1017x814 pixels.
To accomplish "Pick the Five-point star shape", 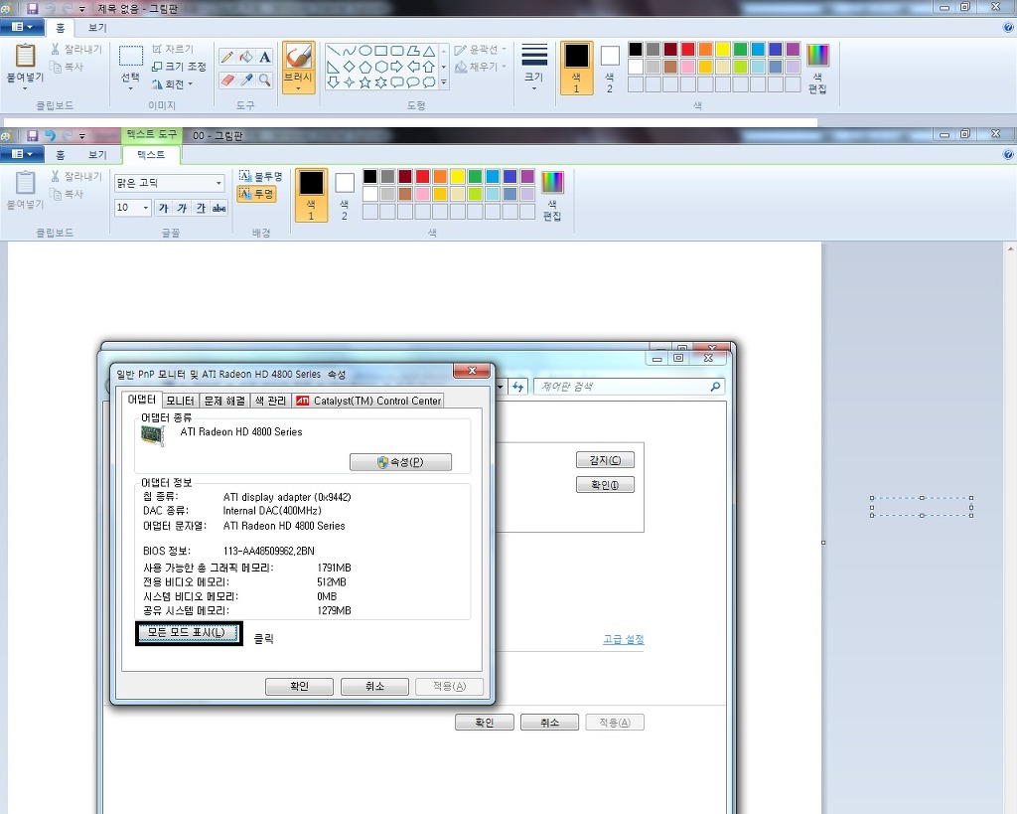I will (x=365, y=81).
